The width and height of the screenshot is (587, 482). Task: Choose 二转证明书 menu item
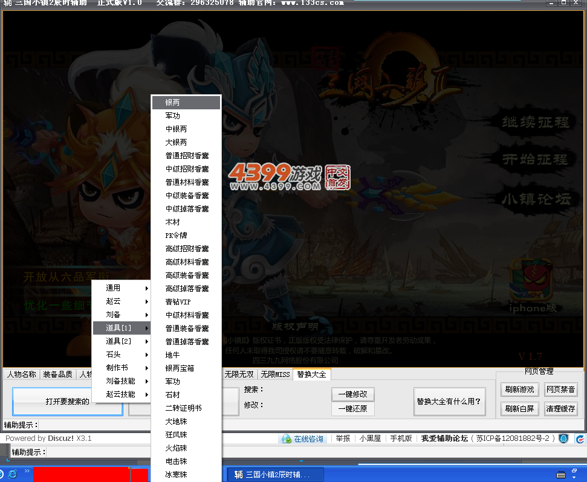pyautogui.click(x=186, y=408)
